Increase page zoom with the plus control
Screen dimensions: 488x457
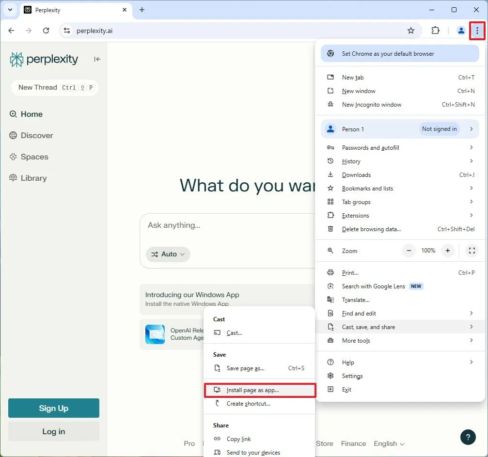[x=447, y=251]
